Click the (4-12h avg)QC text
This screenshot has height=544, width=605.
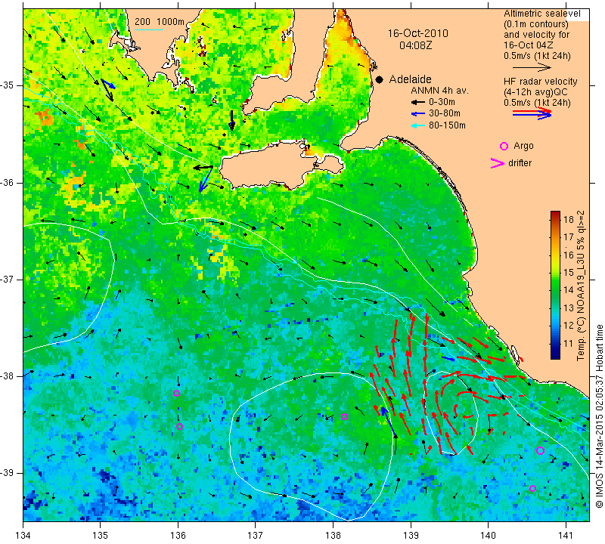coord(534,92)
